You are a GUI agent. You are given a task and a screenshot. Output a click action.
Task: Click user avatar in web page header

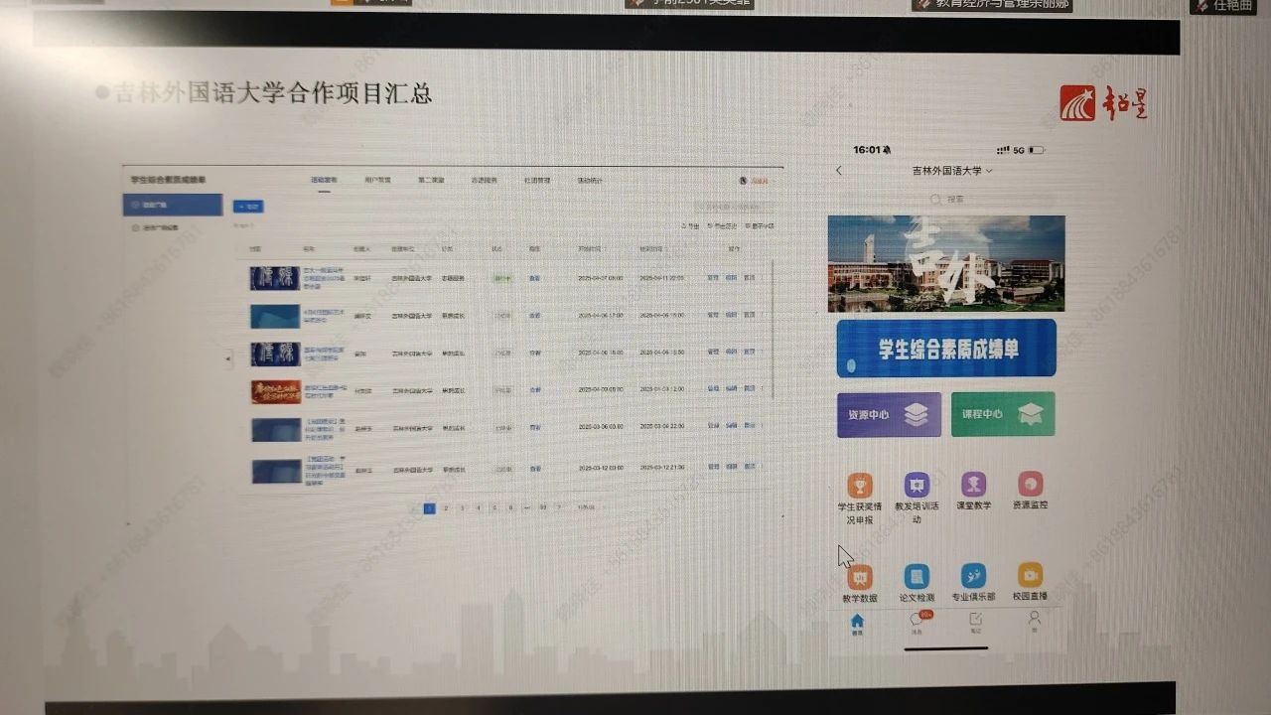(744, 181)
